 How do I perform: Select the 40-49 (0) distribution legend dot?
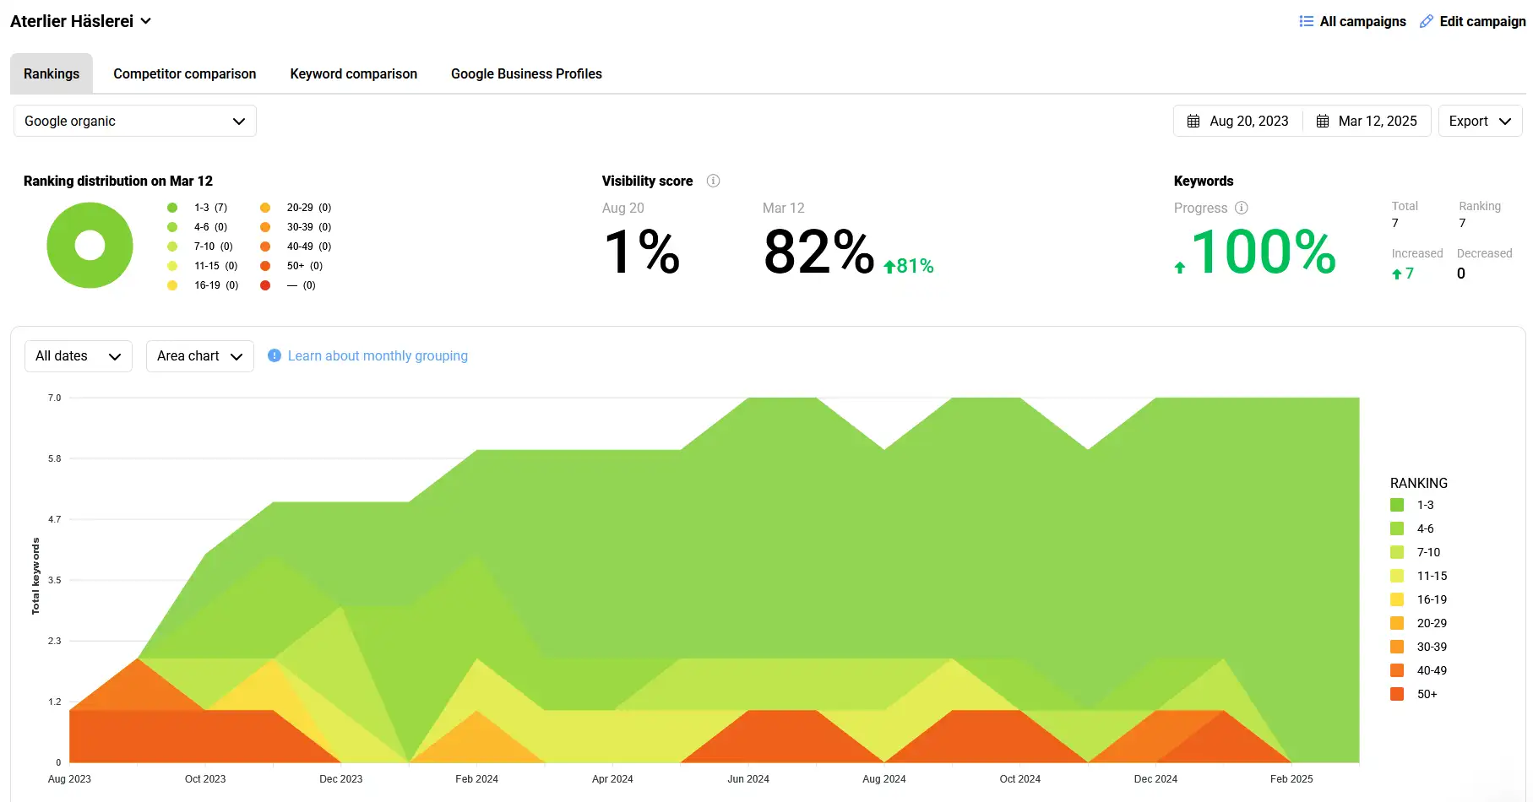(265, 247)
